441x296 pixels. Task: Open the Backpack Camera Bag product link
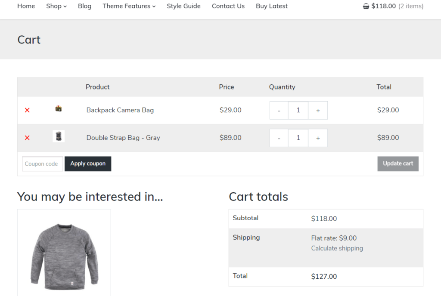tap(120, 110)
